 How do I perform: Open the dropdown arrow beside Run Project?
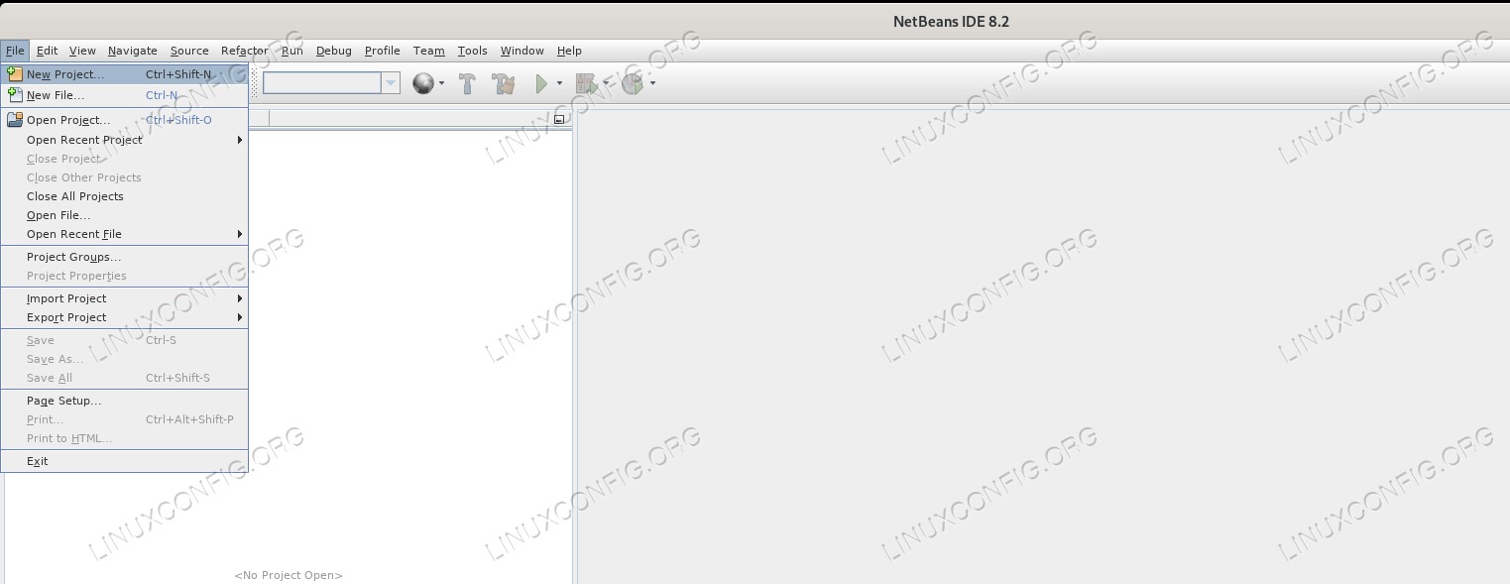tap(559, 83)
